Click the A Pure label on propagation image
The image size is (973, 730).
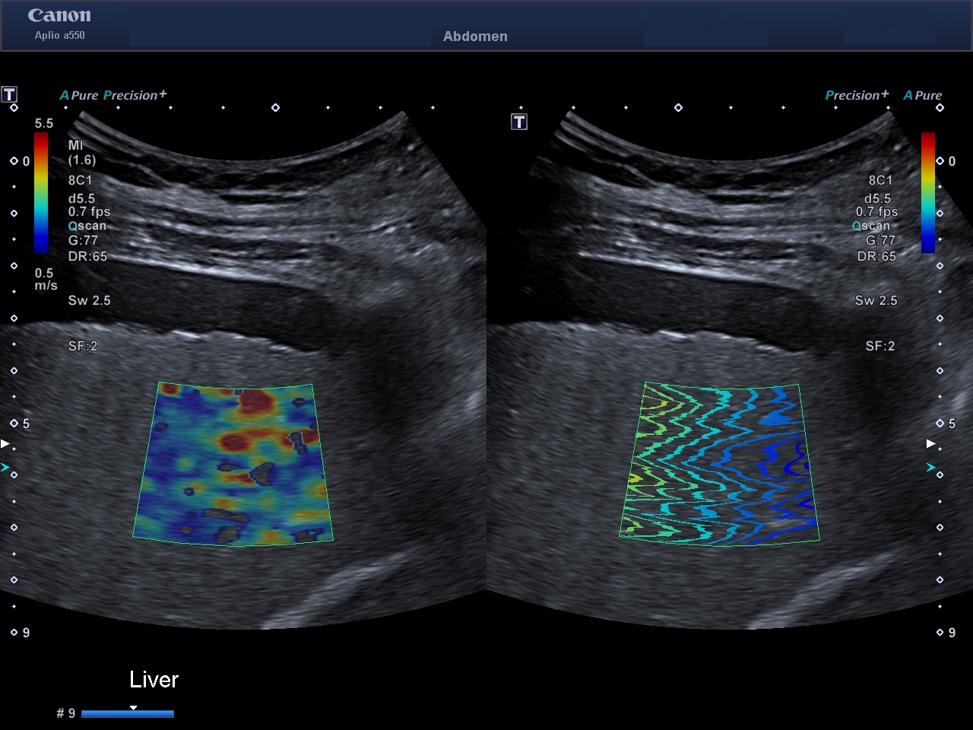click(922, 95)
